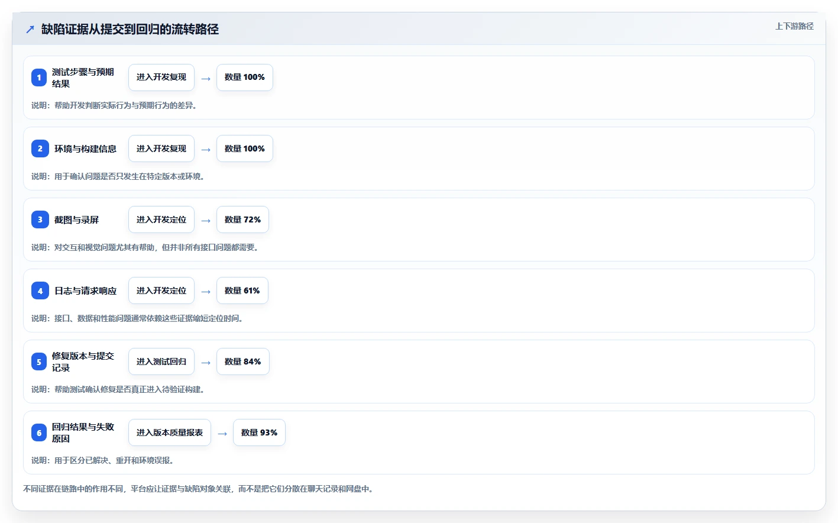Click 进入开发定位 in the 日志与请求响应 row
This screenshot has width=838, height=523.
161,290
